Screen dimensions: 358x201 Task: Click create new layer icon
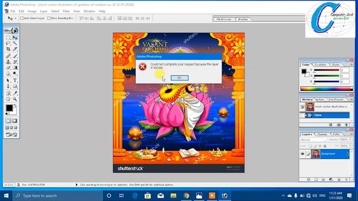point(339,180)
